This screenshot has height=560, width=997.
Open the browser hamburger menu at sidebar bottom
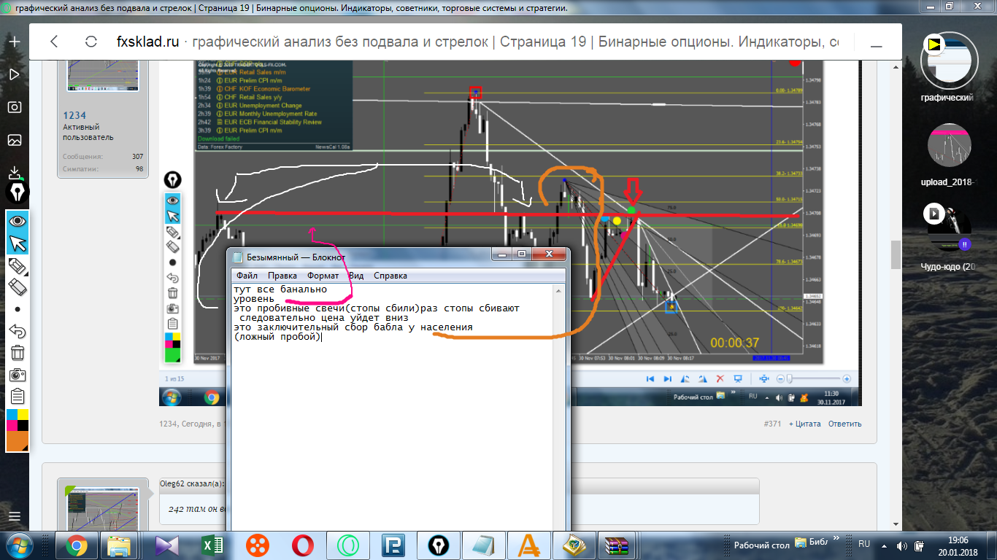point(14,517)
